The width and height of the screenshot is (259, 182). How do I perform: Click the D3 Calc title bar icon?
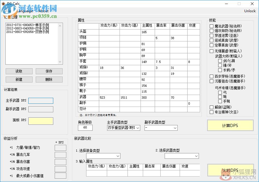[3, 3]
